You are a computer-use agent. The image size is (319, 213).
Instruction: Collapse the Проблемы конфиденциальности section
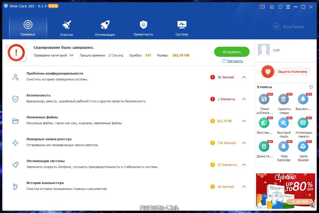tap(244, 77)
